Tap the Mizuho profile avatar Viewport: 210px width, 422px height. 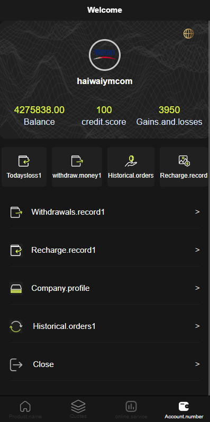[x=105, y=55]
